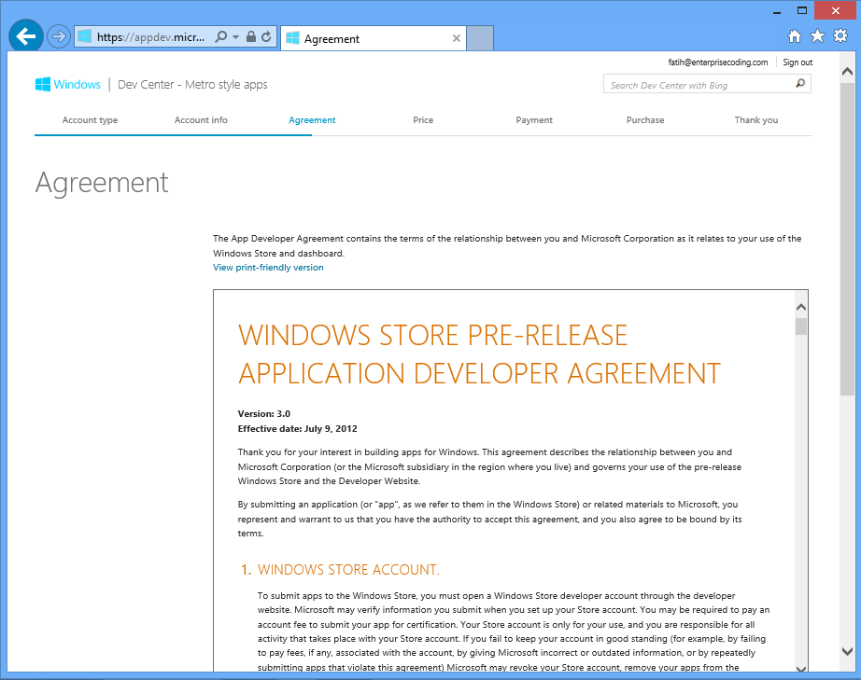This screenshot has height=680, width=861.
Task: Click the Agreement page heading
Action: click(102, 183)
